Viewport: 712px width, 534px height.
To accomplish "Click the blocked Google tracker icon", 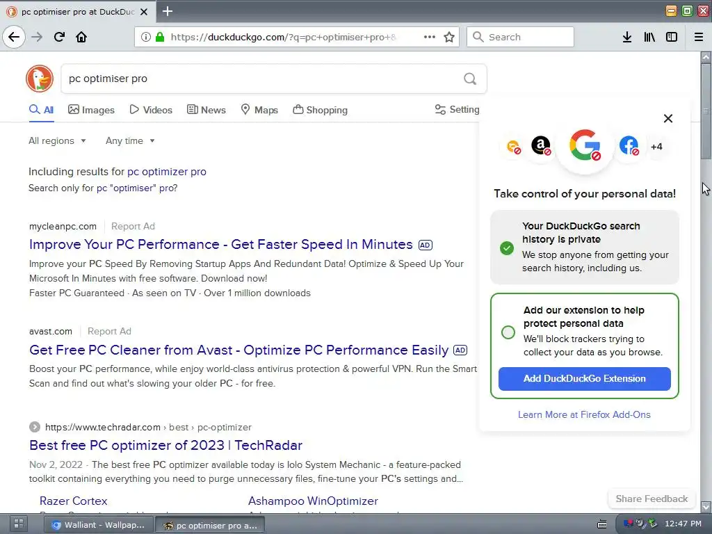I will (585, 146).
